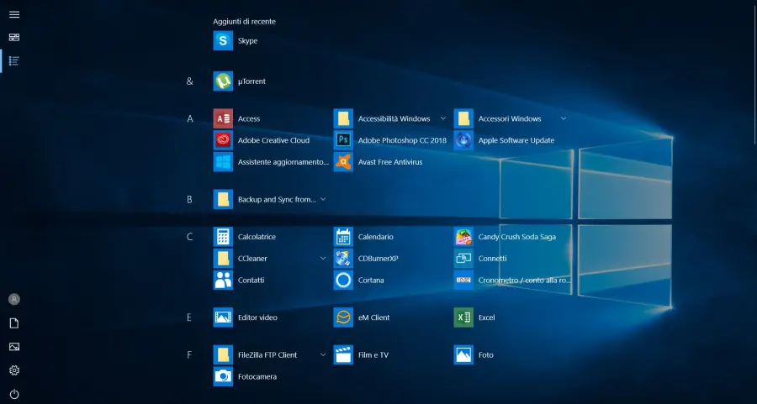The width and height of the screenshot is (757, 404).
Task: Click the Connetti icon
Action: coord(463,259)
